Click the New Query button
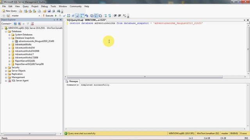The height and width of the screenshot is (140, 250). (9, 11)
